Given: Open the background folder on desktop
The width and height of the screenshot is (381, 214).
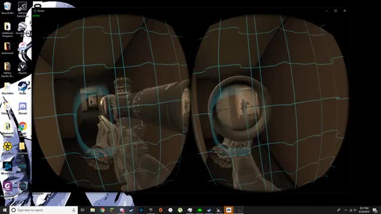Looking at the screenshot, I should coord(7,48).
